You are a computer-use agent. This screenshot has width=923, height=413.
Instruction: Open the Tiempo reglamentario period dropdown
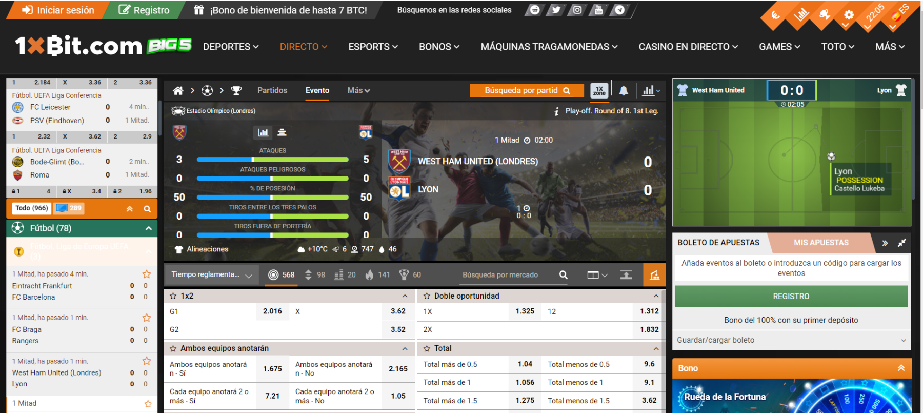(211, 275)
